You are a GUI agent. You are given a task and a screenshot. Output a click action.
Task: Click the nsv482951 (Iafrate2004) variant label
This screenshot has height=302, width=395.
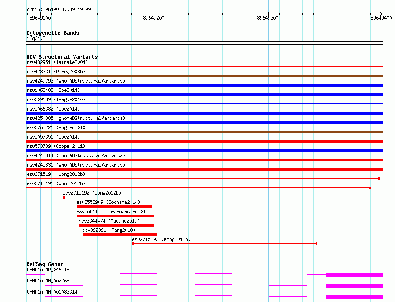[x=57, y=62]
